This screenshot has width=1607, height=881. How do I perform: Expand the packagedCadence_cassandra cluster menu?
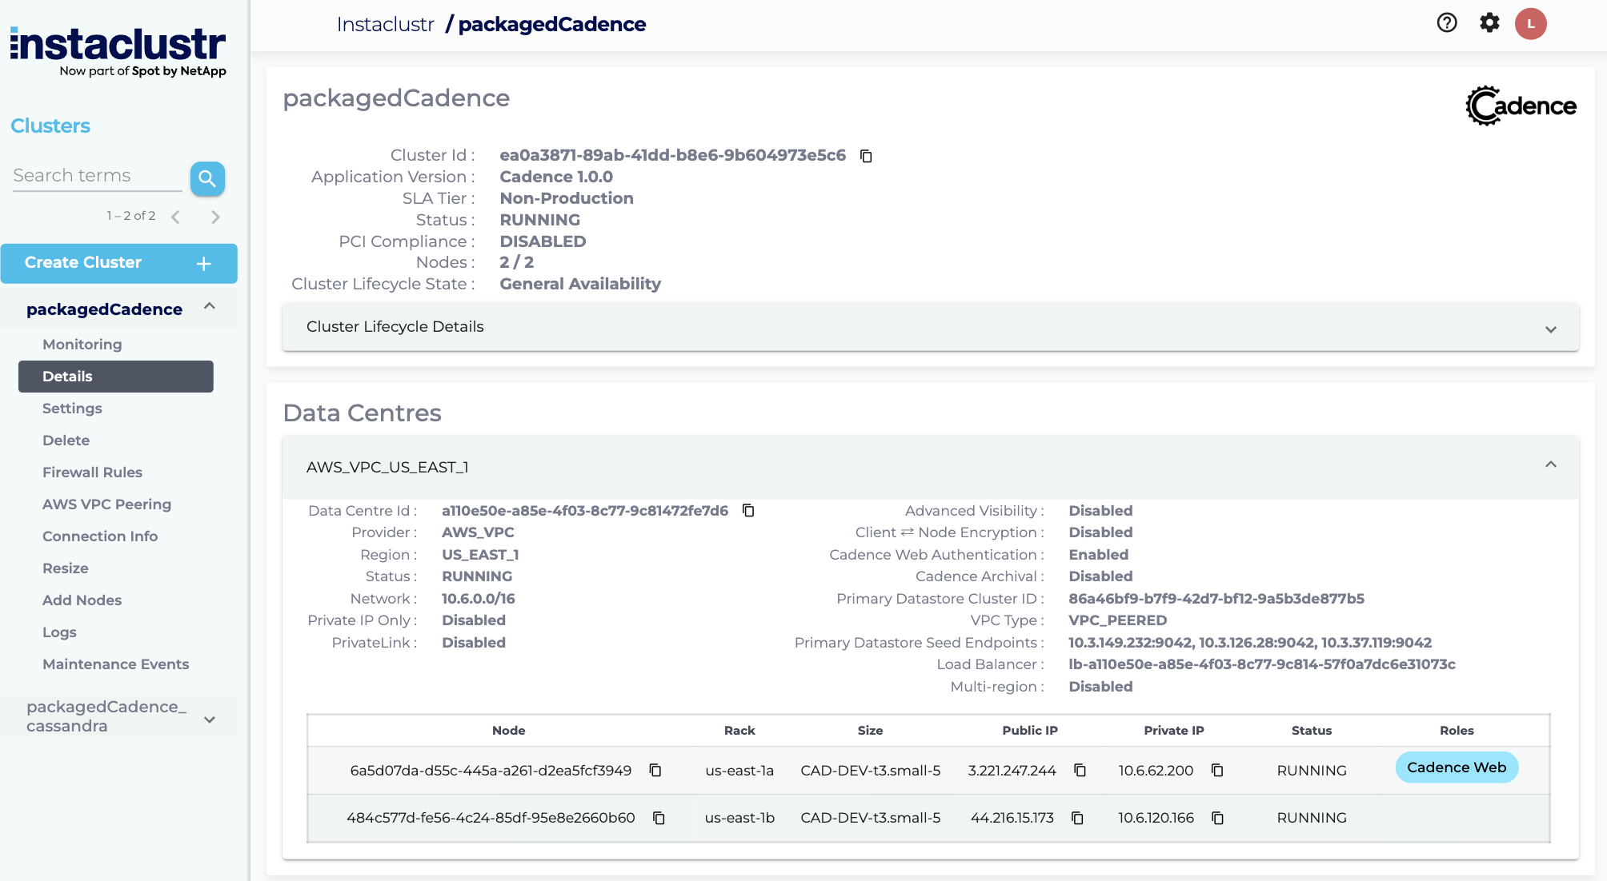pyautogui.click(x=210, y=718)
